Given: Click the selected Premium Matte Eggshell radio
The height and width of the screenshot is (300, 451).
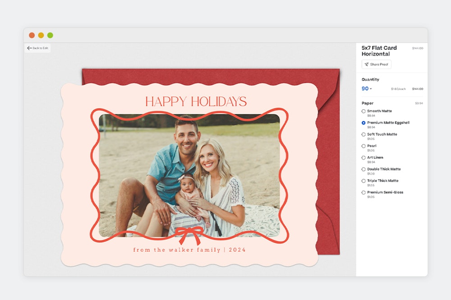Looking at the screenshot, I should click(x=364, y=123).
